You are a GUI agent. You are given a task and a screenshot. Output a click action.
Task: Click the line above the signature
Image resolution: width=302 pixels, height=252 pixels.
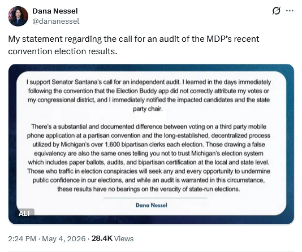(155, 198)
